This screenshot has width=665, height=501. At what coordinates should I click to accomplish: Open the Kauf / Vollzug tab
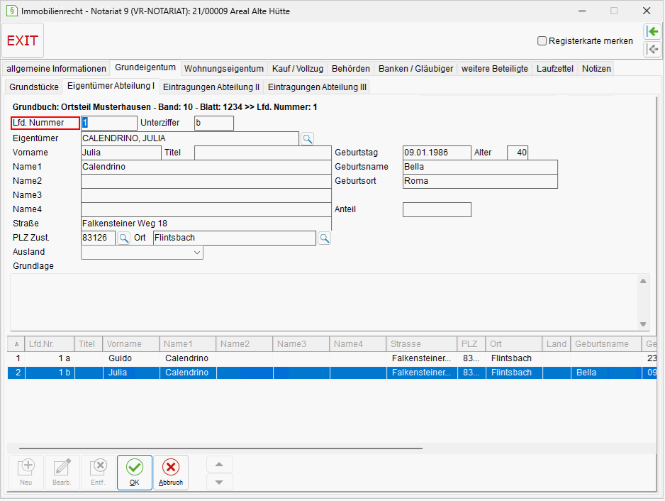pos(298,69)
